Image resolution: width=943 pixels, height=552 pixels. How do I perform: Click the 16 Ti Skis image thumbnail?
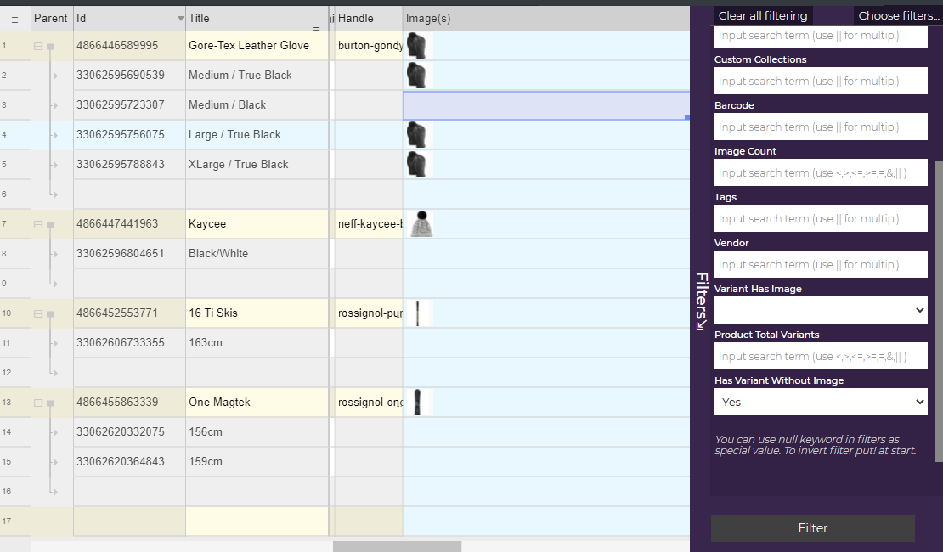pyautogui.click(x=418, y=313)
